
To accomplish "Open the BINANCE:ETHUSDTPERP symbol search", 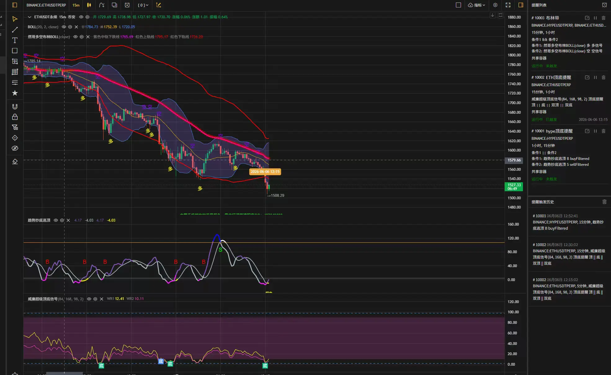I will point(46,5).
